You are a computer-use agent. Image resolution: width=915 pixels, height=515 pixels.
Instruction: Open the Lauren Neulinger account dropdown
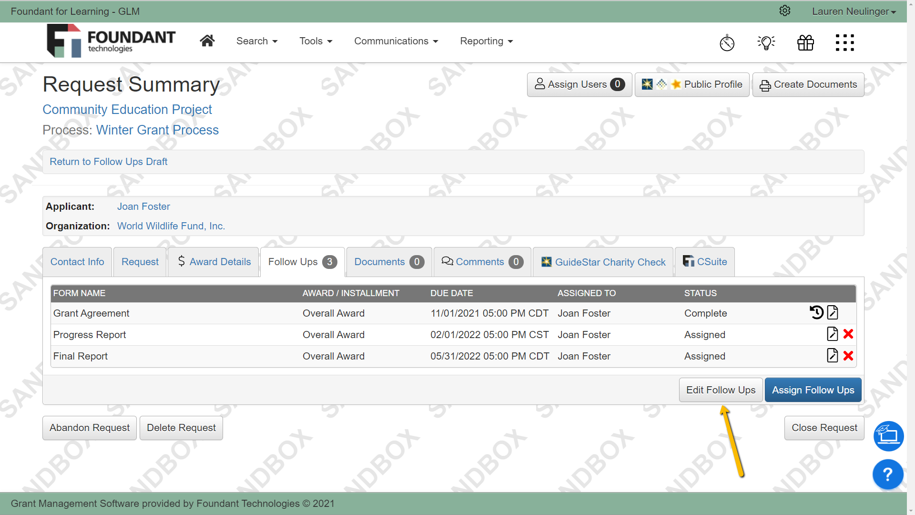pyautogui.click(x=853, y=11)
